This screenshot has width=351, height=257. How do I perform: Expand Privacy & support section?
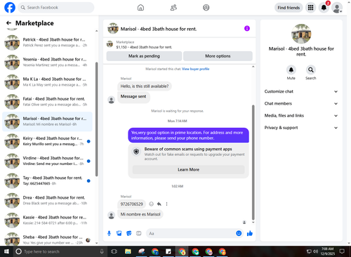tap(301, 128)
